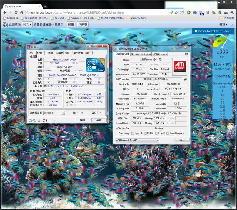Open the green circular extension icon

pos(188,13)
